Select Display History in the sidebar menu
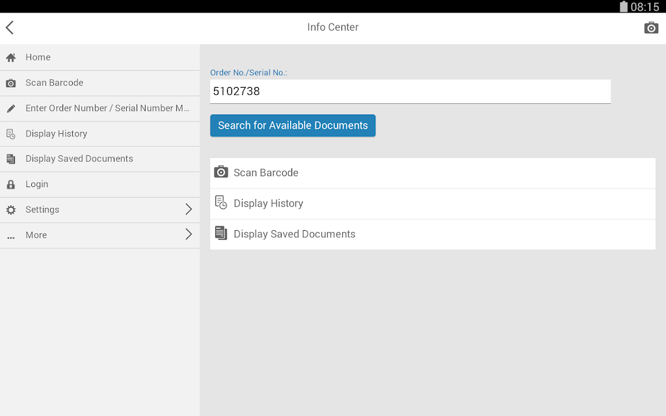The height and width of the screenshot is (416, 666). (100, 134)
